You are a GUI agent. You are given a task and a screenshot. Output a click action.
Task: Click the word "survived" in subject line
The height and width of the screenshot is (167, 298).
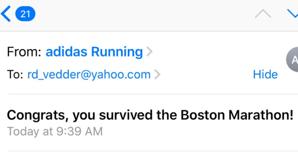click(x=127, y=115)
